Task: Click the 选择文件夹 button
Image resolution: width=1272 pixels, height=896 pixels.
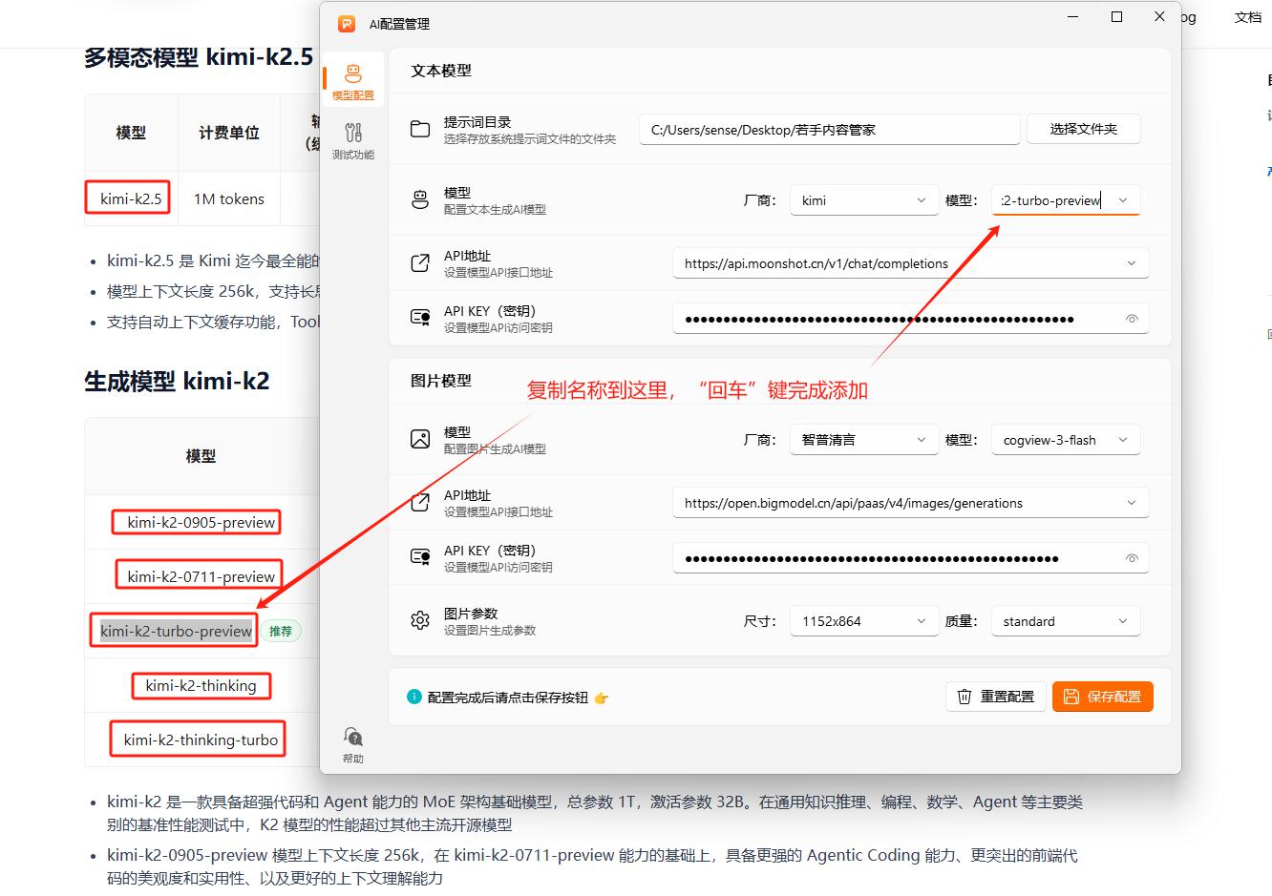Action: click(1083, 129)
